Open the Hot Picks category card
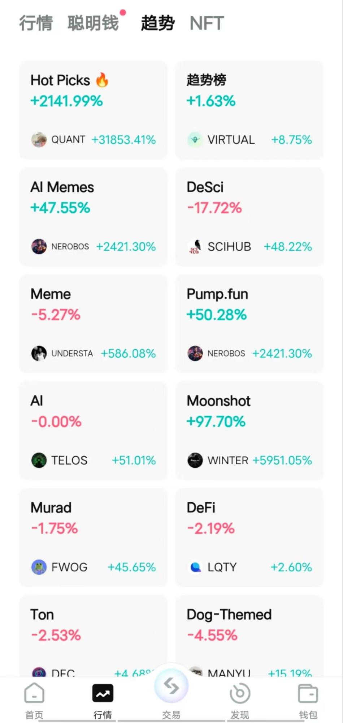343x723 pixels. point(93,110)
